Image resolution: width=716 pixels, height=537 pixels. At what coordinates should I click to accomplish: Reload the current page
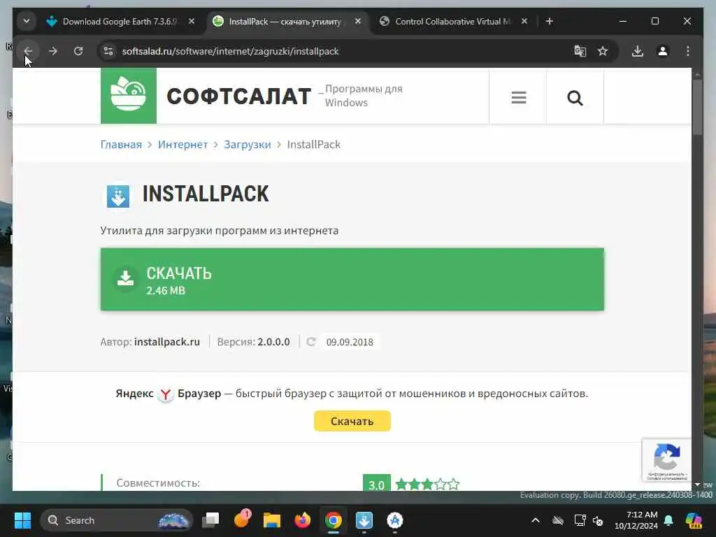click(78, 51)
